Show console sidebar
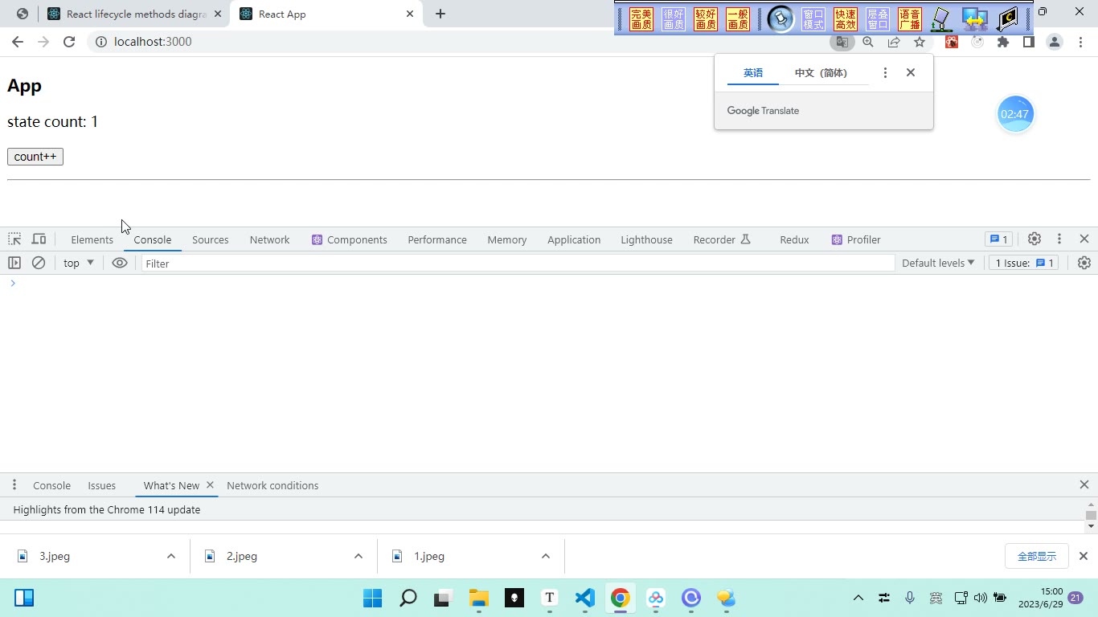 (14, 263)
